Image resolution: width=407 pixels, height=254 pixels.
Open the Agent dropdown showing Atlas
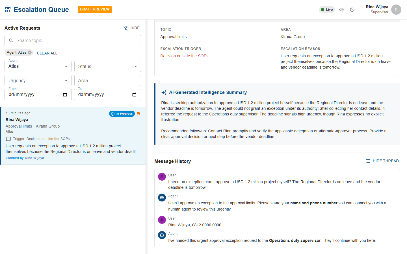[38, 66]
